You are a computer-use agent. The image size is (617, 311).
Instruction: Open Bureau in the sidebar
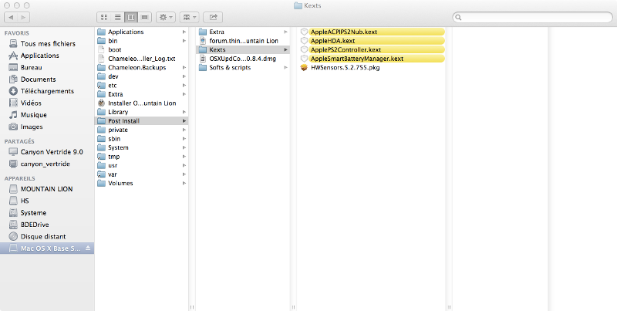point(47,67)
